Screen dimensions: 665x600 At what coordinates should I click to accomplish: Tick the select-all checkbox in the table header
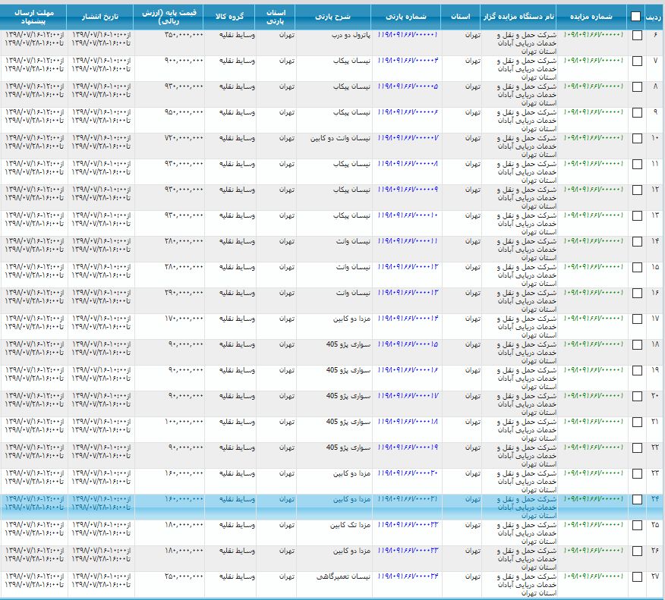[636, 16]
